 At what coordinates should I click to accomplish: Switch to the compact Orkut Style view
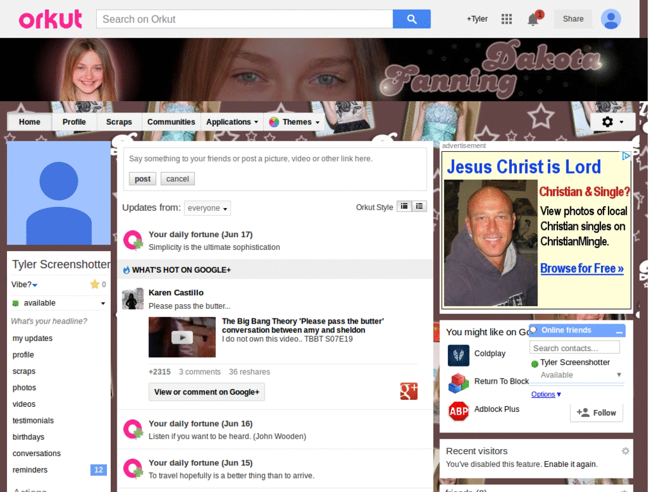coord(404,206)
